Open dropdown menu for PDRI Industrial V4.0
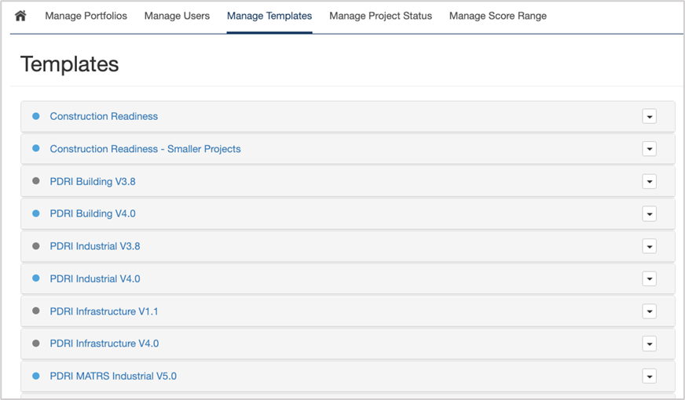The height and width of the screenshot is (400, 685). (x=649, y=279)
